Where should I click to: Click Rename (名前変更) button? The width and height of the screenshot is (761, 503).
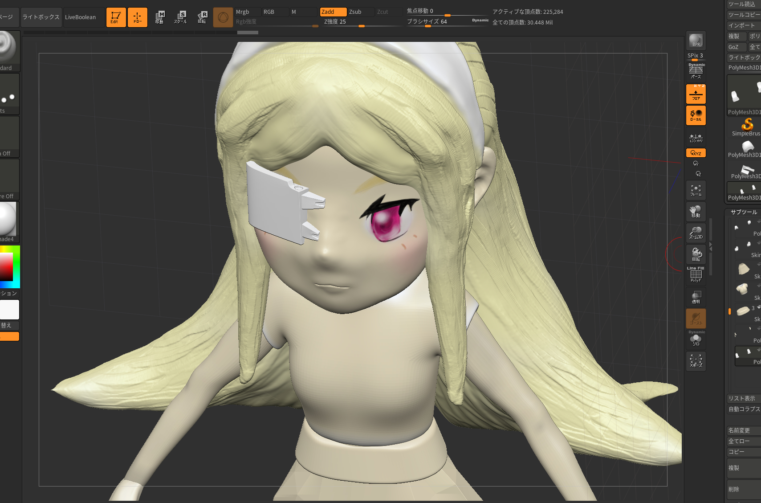pos(744,430)
